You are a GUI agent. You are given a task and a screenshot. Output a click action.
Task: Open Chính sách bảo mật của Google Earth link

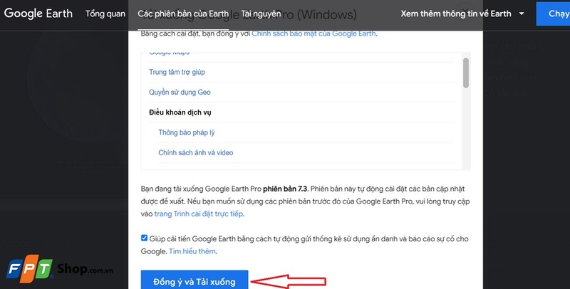[313, 33]
